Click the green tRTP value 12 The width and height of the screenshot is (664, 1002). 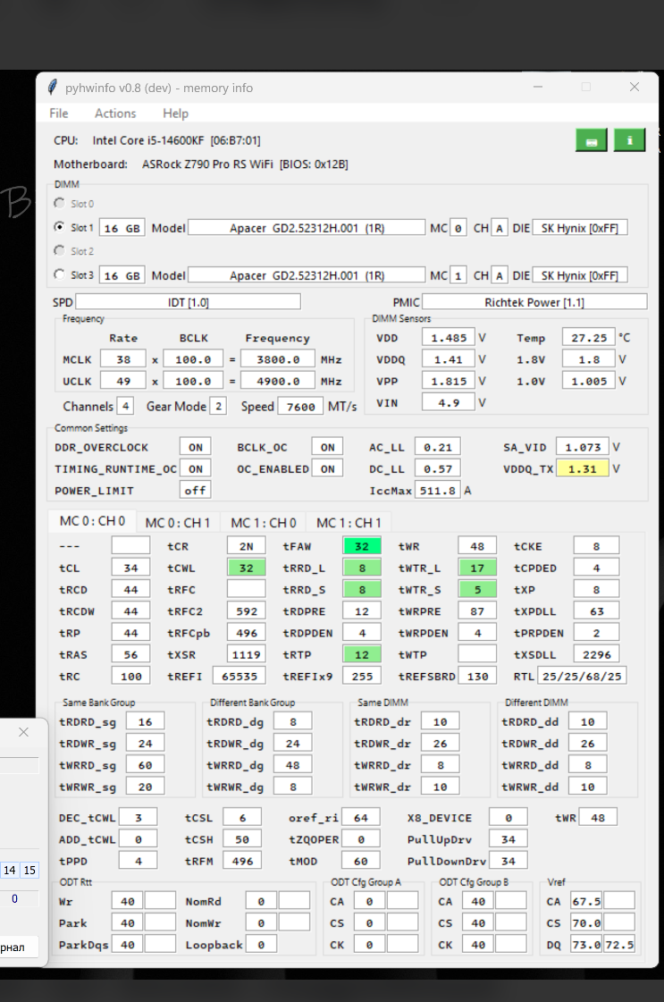click(x=362, y=655)
